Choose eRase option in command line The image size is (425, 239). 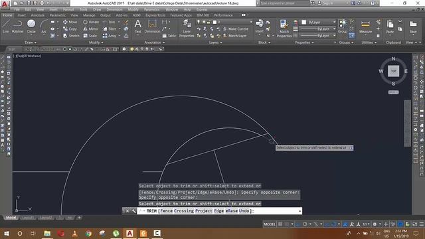pos(231,211)
